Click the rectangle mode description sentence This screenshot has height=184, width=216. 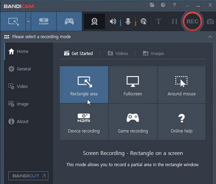(133, 165)
